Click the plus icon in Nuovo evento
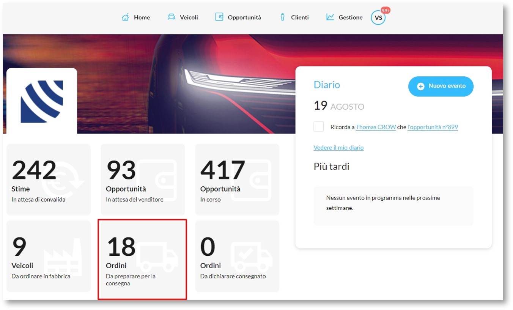The image size is (513, 310). click(x=420, y=87)
